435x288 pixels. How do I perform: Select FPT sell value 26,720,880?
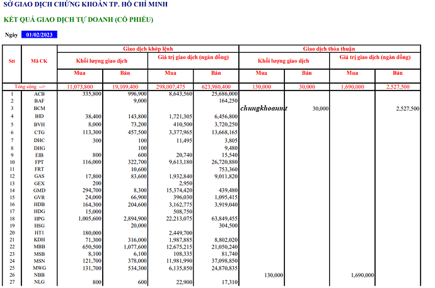(x=224, y=162)
